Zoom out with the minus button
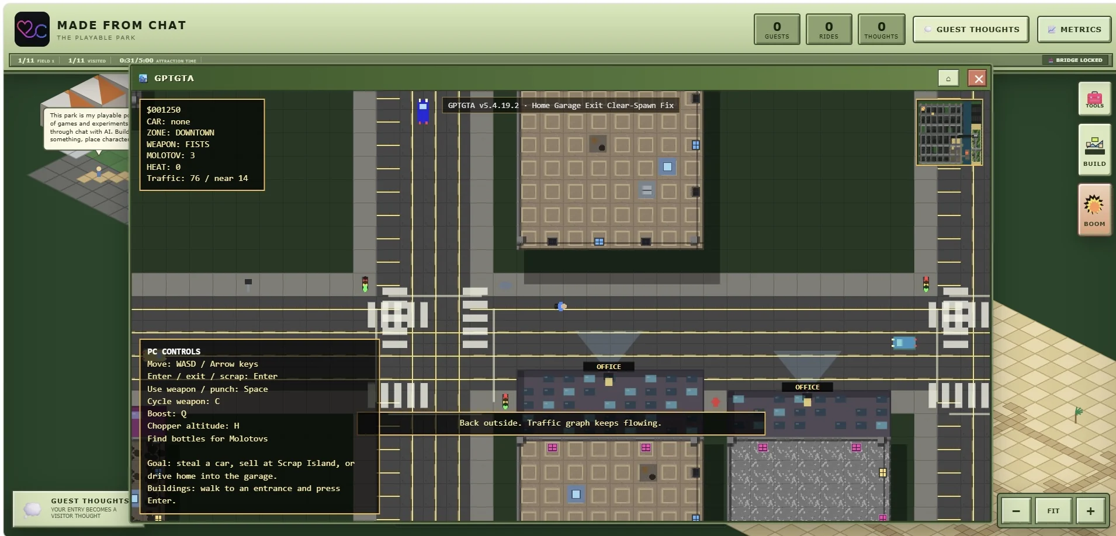 [1016, 511]
